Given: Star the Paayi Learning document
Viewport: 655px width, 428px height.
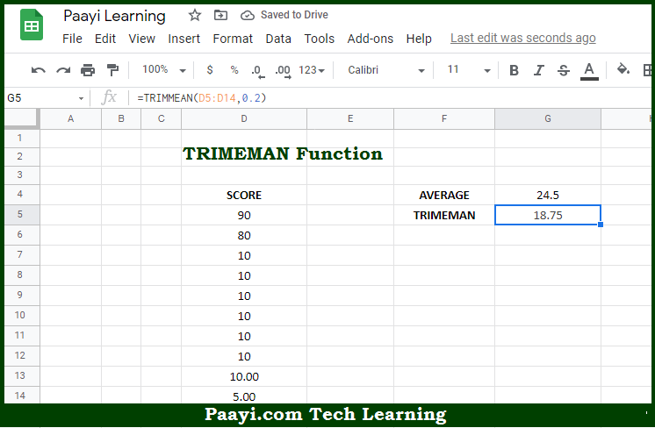Looking at the screenshot, I should [x=195, y=16].
